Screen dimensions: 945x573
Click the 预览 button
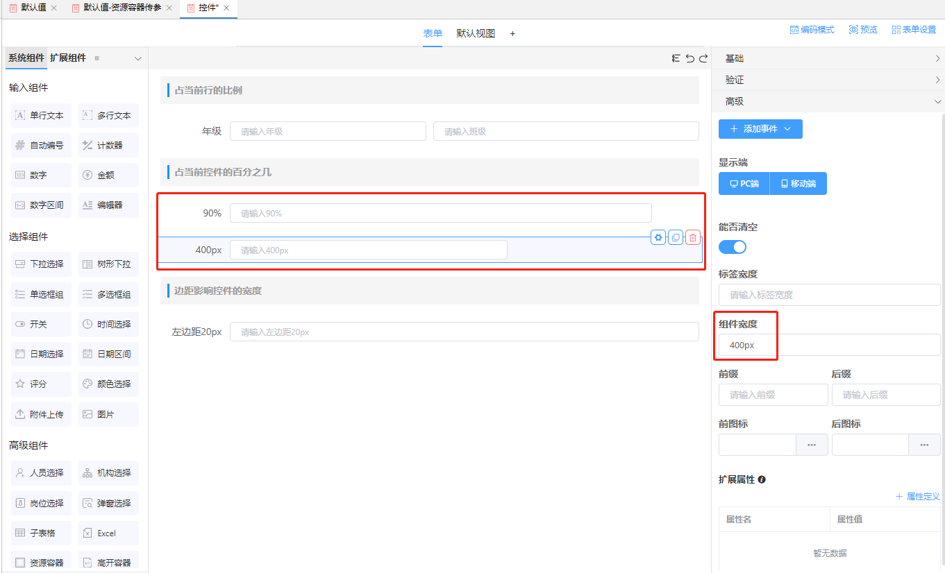[x=863, y=30]
